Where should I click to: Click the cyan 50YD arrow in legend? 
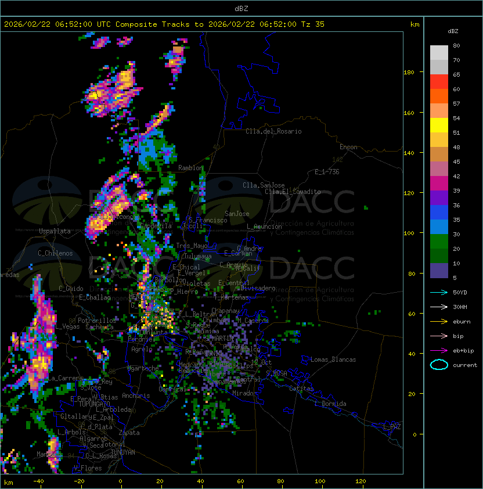439,292
